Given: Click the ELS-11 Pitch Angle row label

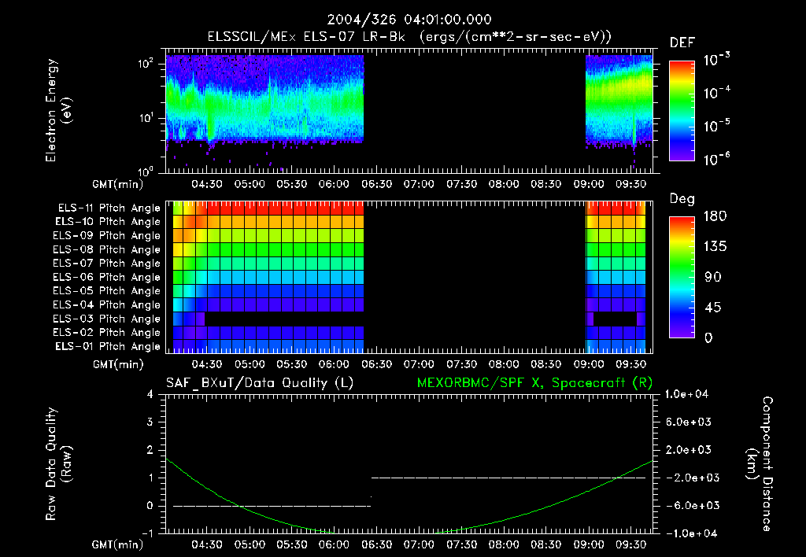Looking at the screenshot, I should tap(109, 208).
